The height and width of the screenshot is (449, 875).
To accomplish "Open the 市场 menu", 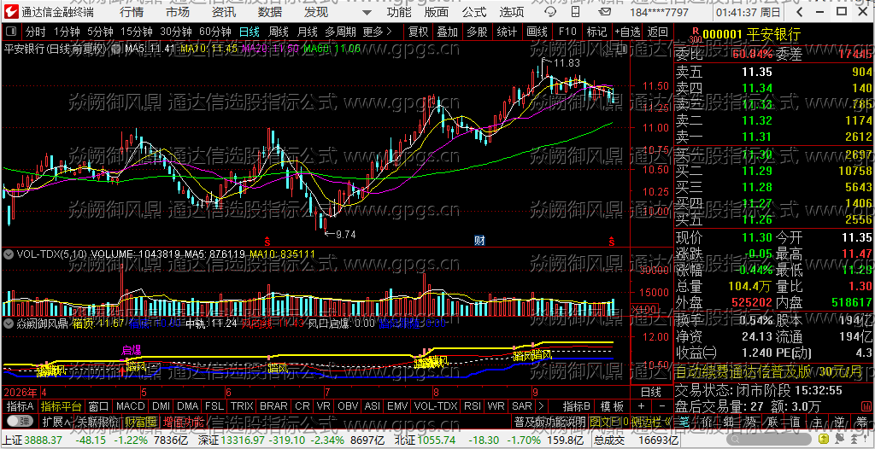I will tap(178, 12).
